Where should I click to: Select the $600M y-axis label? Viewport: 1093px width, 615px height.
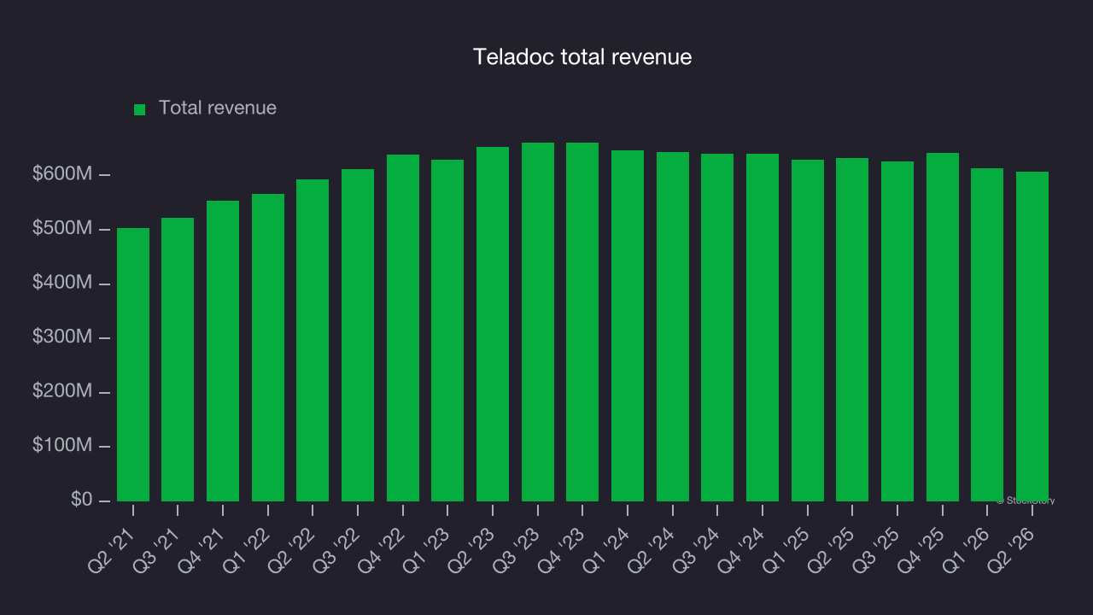tap(62, 174)
